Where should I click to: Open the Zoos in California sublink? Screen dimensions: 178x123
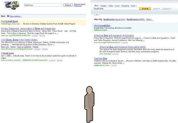[24, 47]
